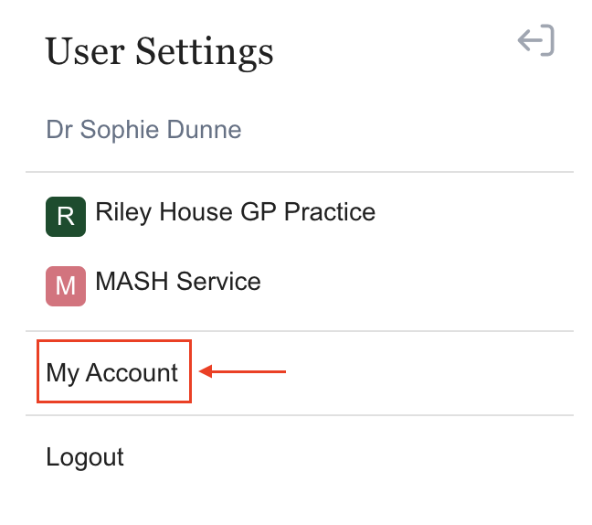Tap the grey sign-out icon in the header
Viewport: 592px width, 525px height.
point(536,41)
